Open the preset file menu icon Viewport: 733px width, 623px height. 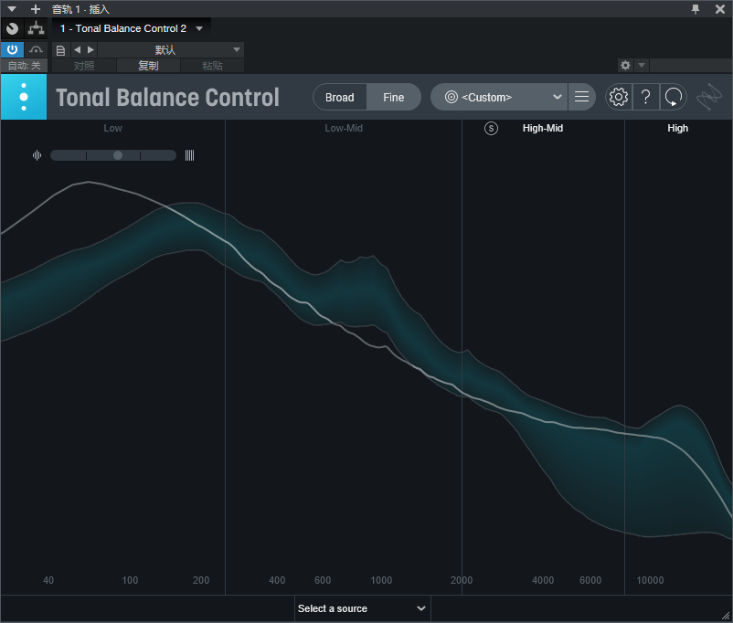click(x=60, y=50)
